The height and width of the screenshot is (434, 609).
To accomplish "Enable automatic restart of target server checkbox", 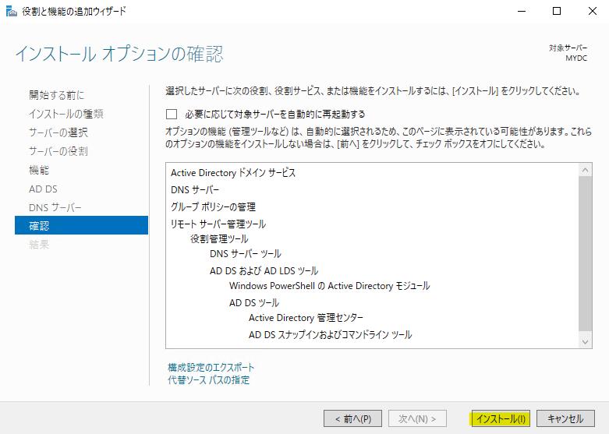I will (x=172, y=114).
